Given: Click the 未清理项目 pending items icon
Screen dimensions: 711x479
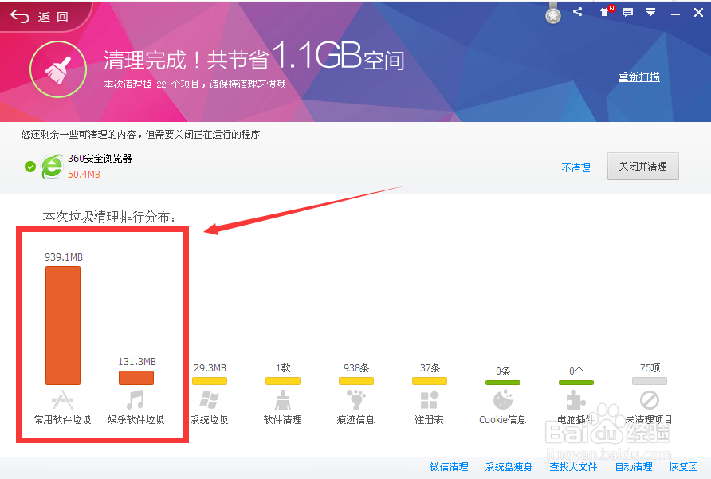Looking at the screenshot, I should coord(648,399).
